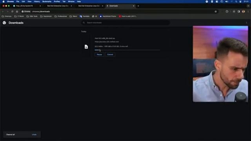Go forward to the next page
This screenshot has height=141, width=251.
click(x=7, y=11)
